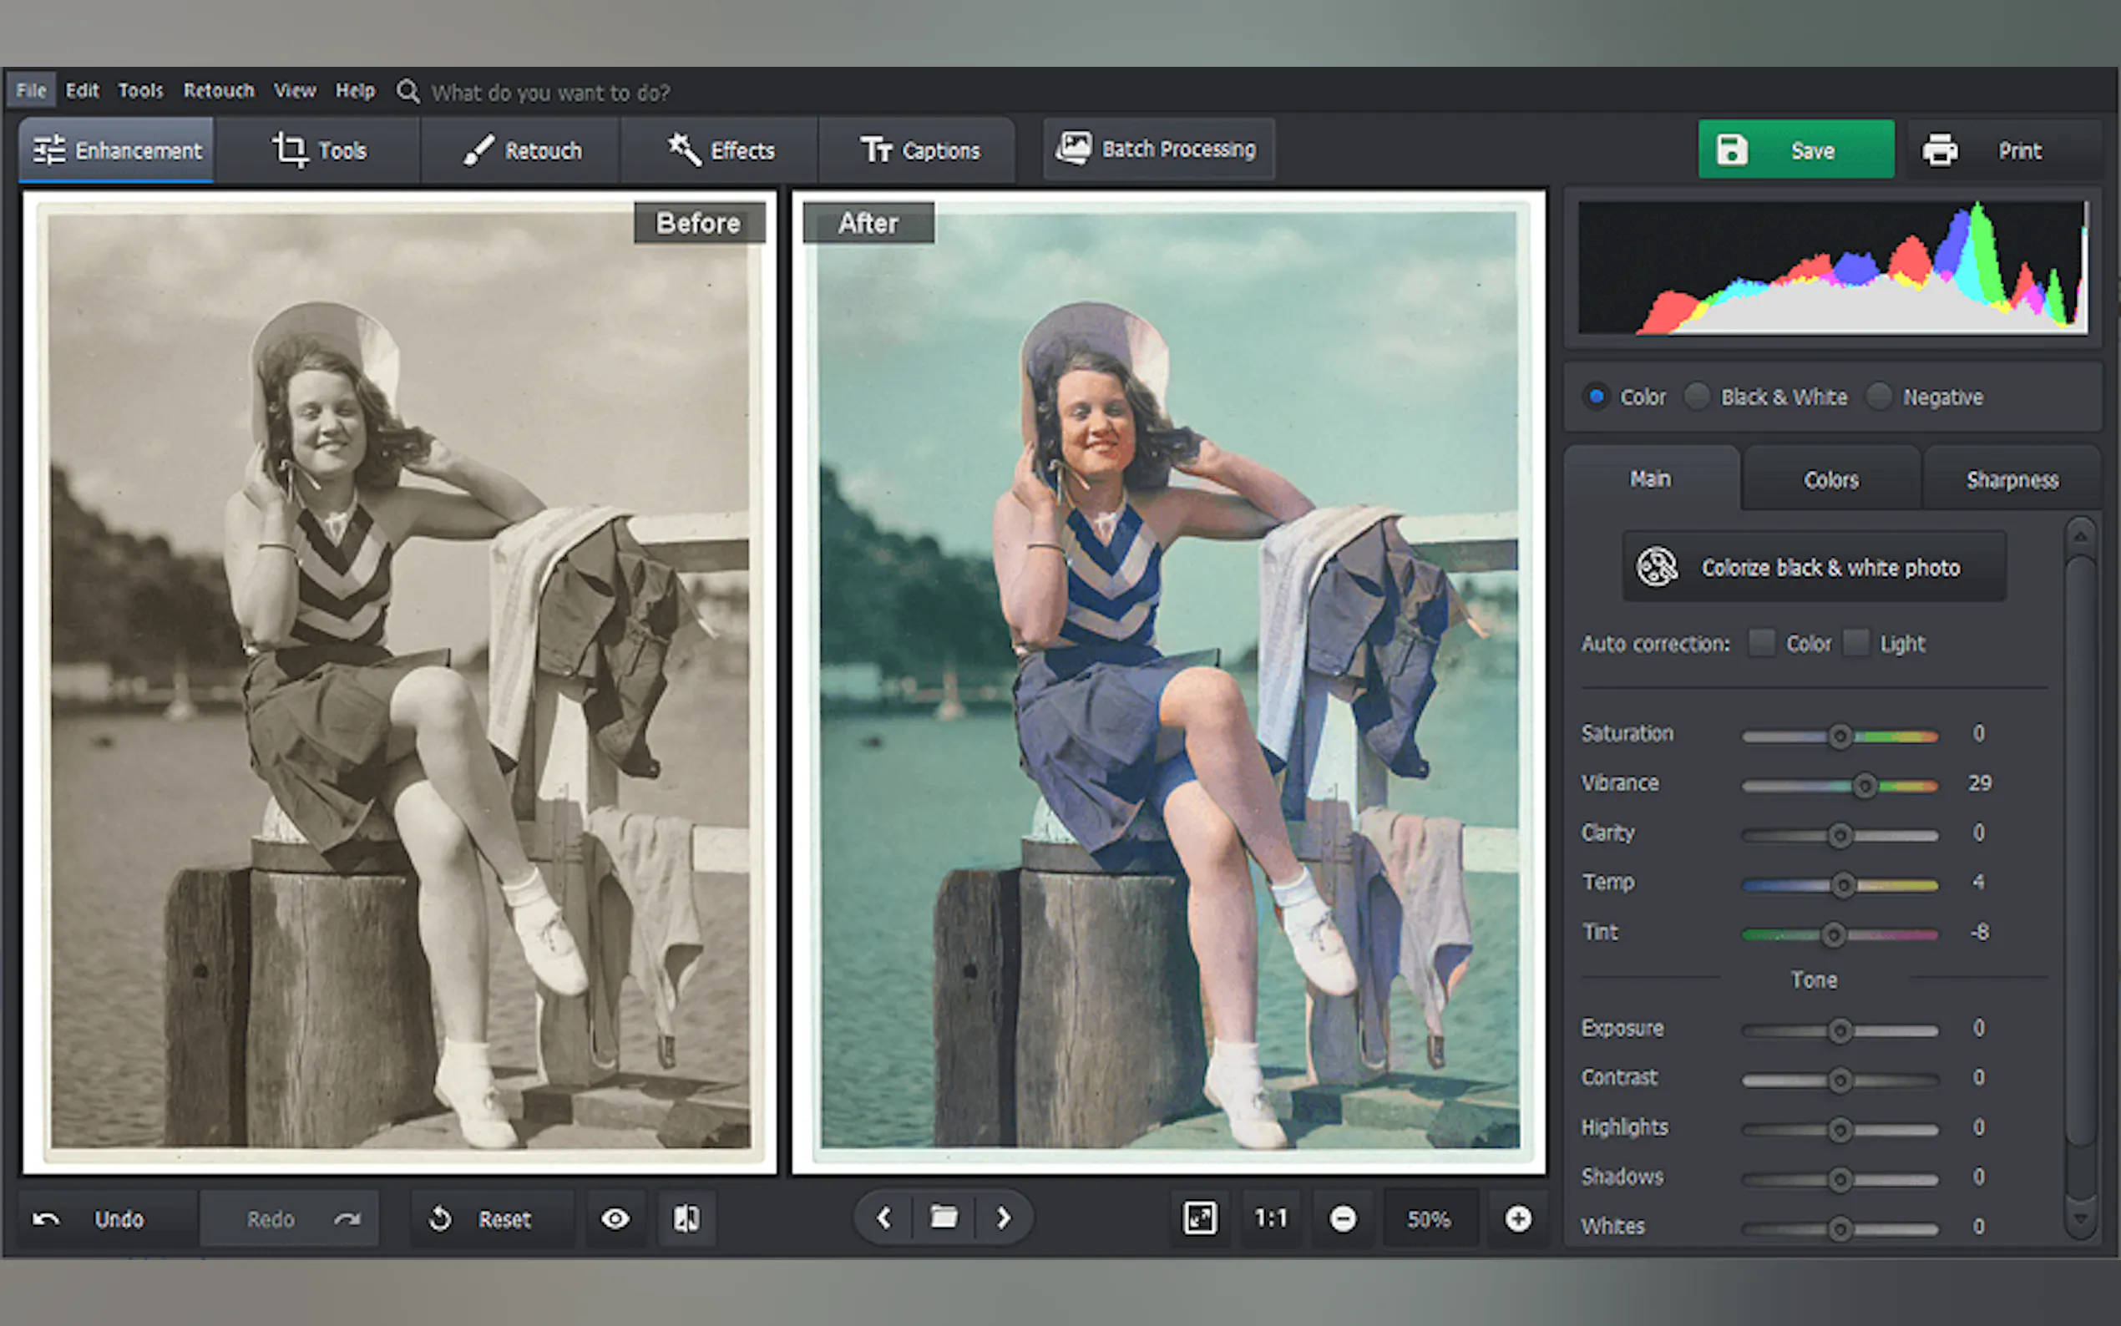This screenshot has height=1326, width=2121.
Task: Click the Temp slider handle
Action: click(1843, 885)
